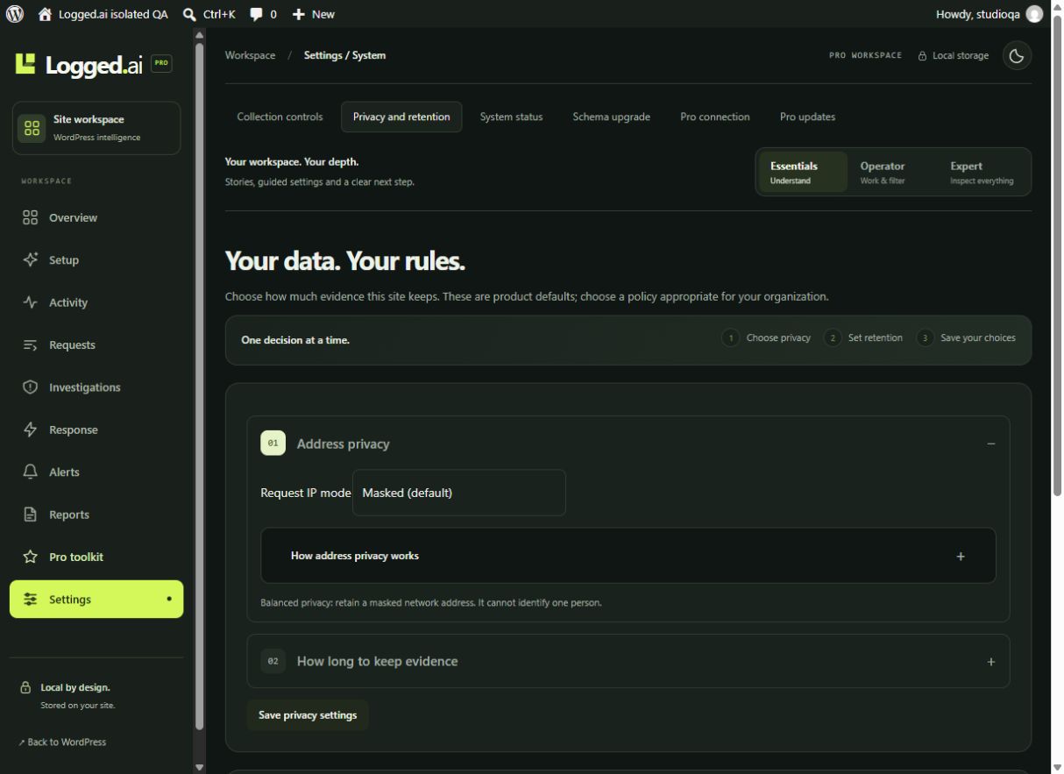1064x774 pixels.
Task: Select the Operator depth mode
Action: click(x=891, y=172)
